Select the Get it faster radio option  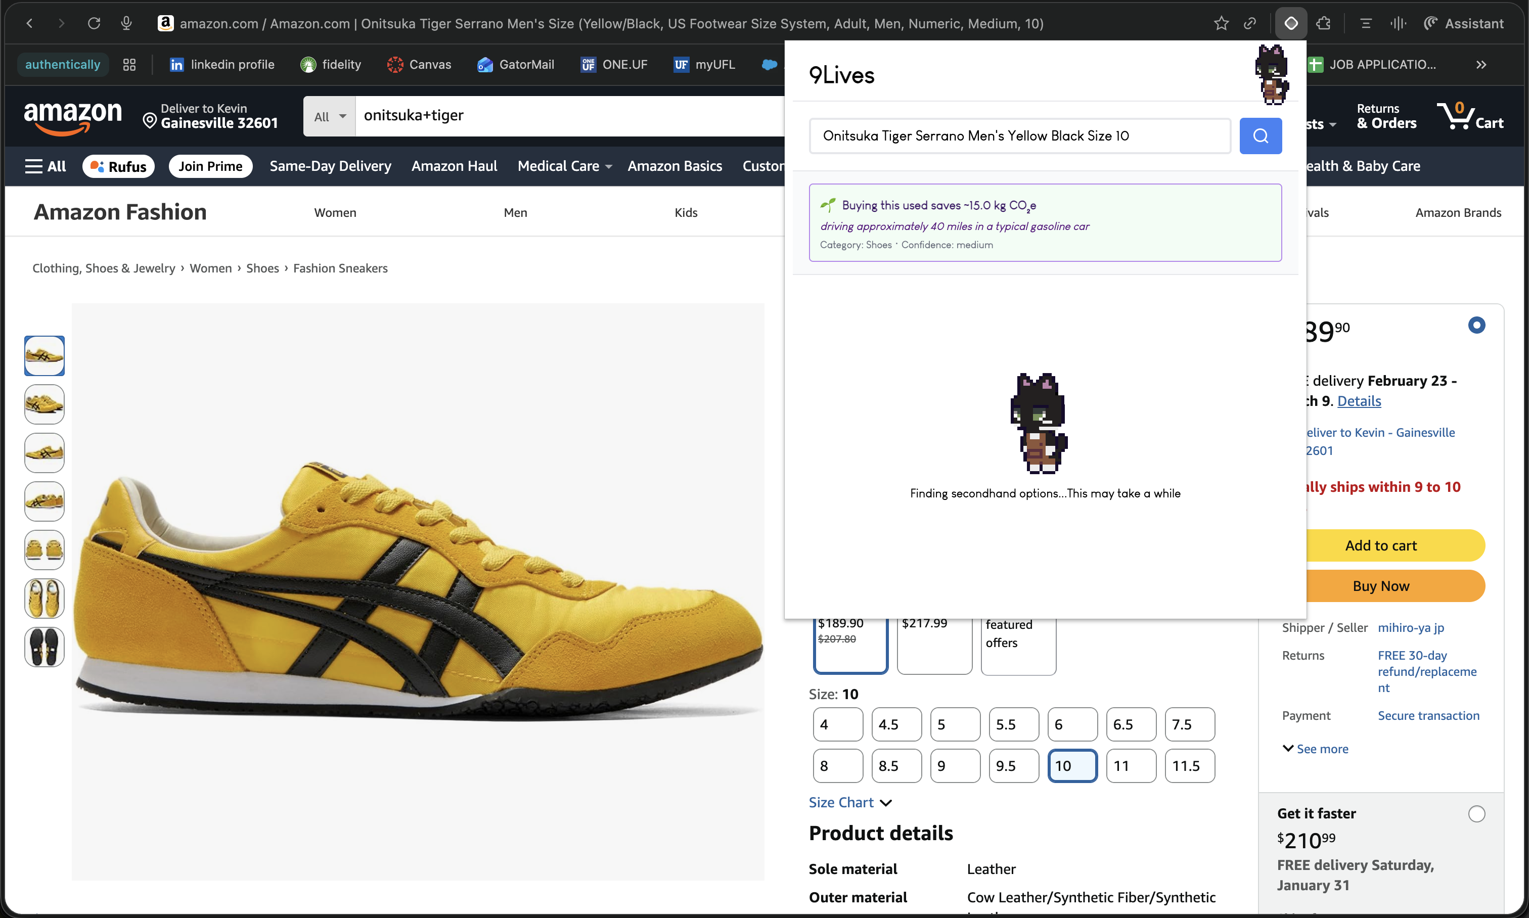click(x=1476, y=813)
